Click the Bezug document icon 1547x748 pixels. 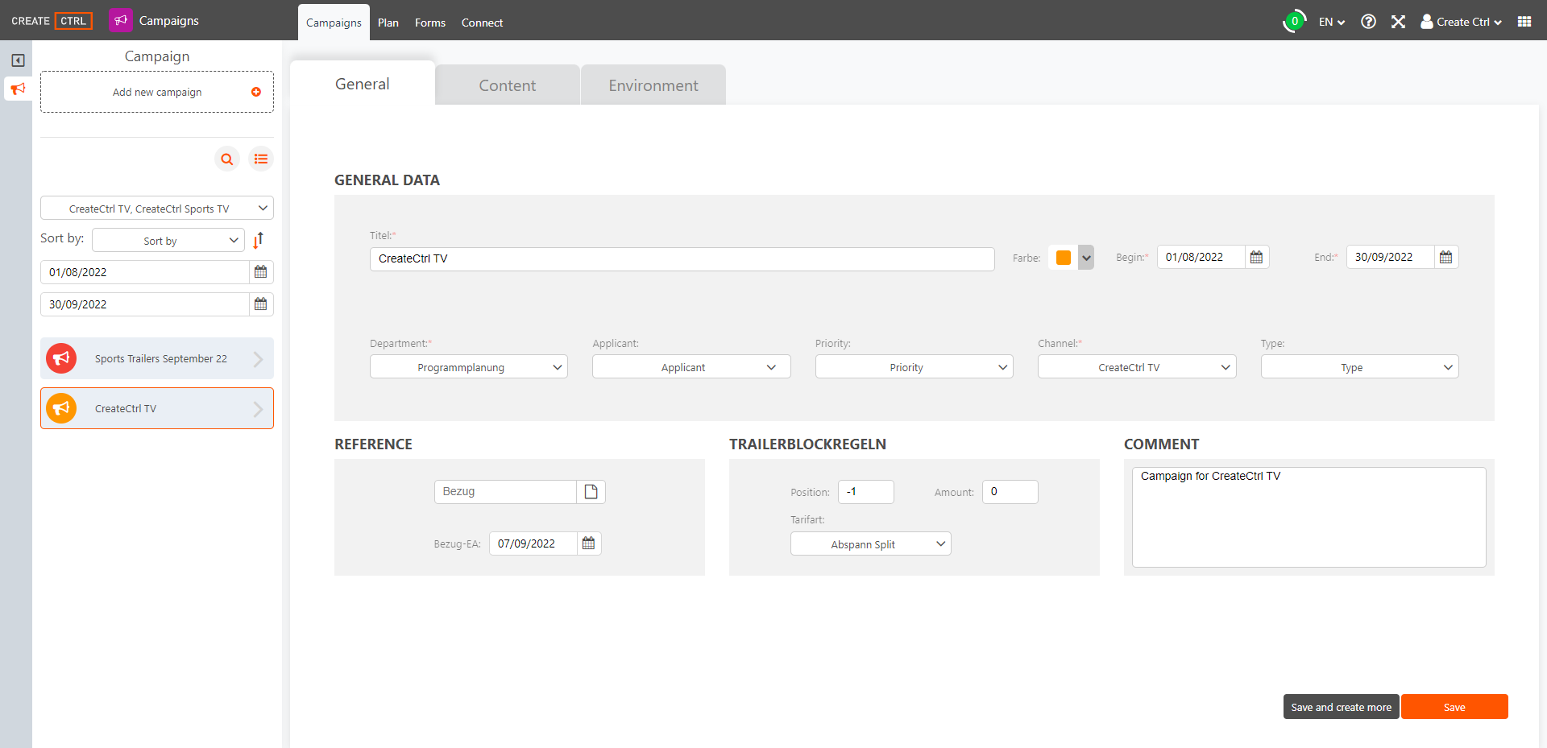[x=591, y=492]
